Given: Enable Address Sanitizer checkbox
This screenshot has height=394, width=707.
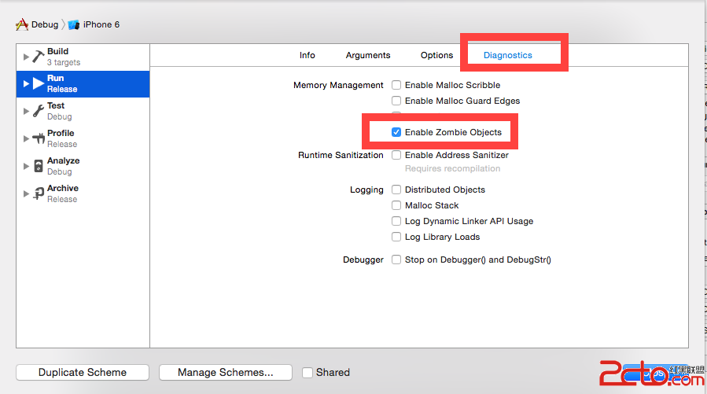Looking at the screenshot, I should [x=396, y=155].
